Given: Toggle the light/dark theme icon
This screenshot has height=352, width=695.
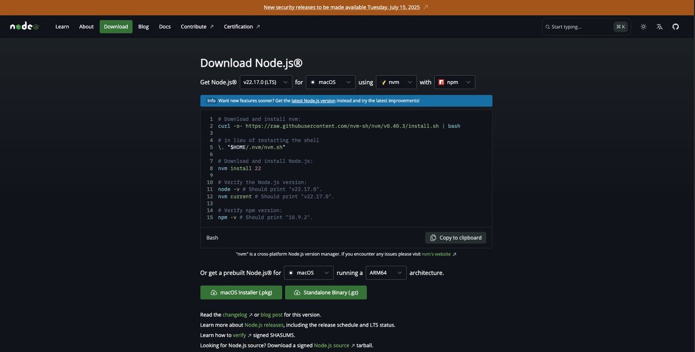Looking at the screenshot, I should (x=643, y=27).
